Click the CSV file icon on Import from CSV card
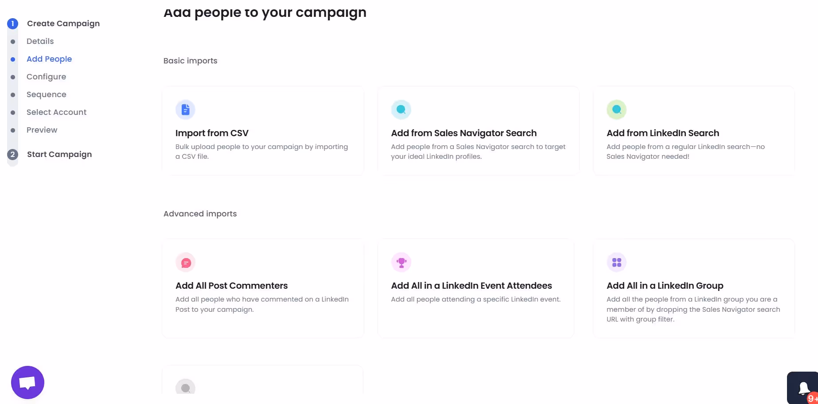Viewport: 818px width, 404px height. tap(185, 109)
